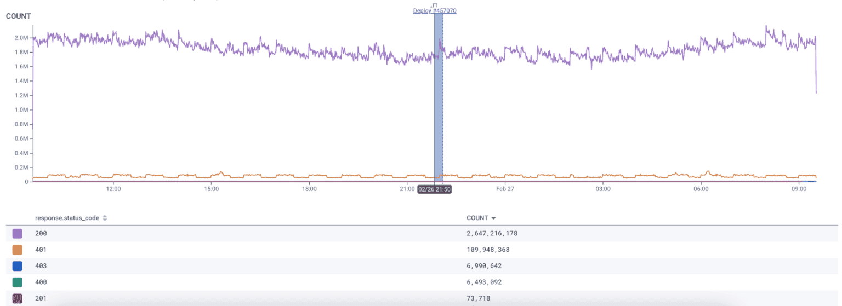Image resolution: width=842 pixels, height=306 pixels.
Task: Click the blue swatch for status 403
Action: 18,266
